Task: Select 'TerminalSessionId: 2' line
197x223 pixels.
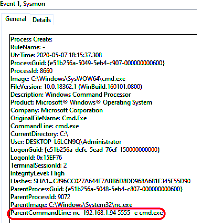Action: tap(39, 165)
